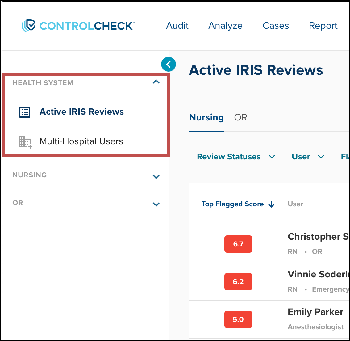Open the Report menu
The width and height of the screenshot is (350, 341).
[323, 26]
